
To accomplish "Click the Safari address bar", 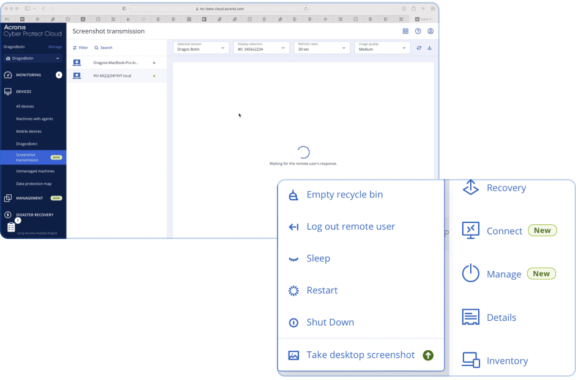I will coord(220,9).
